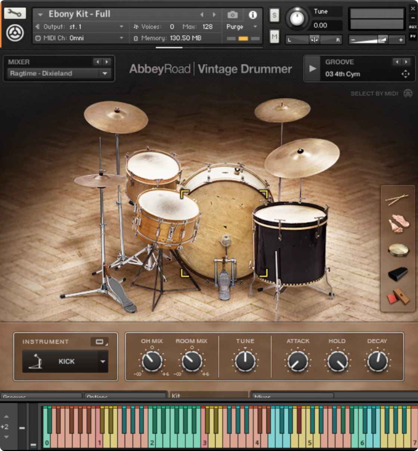Viewport: 418px width, 451px height.
Task: Select the drumsticks percussion icon
Action: [x=397, y=199]
